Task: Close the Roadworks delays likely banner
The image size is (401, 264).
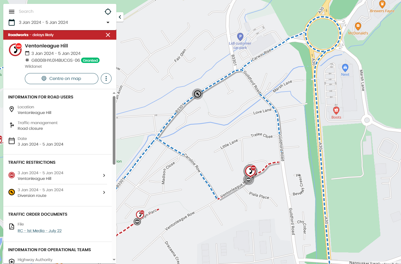Action: pos(108,35)
